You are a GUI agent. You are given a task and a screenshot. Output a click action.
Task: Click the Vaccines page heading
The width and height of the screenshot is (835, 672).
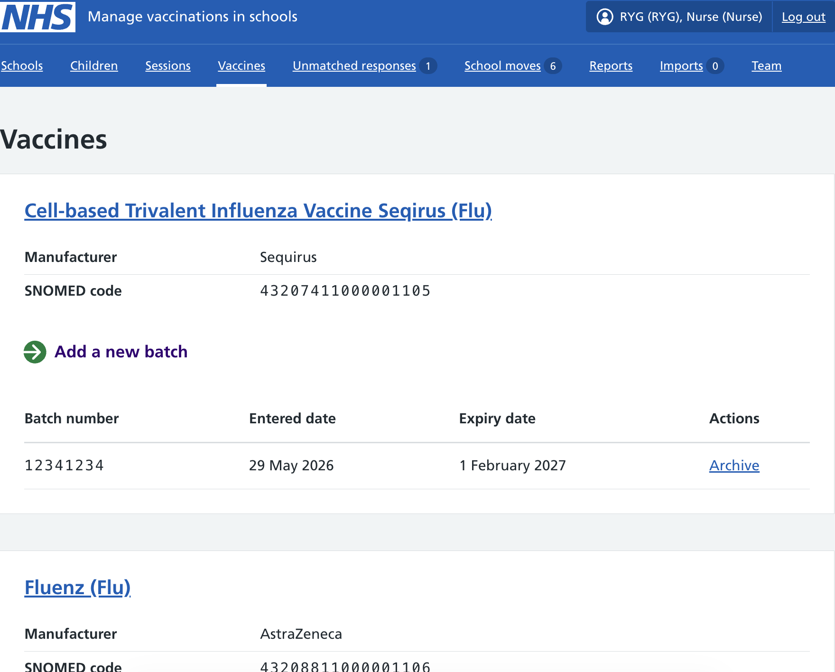pos(54,140)
